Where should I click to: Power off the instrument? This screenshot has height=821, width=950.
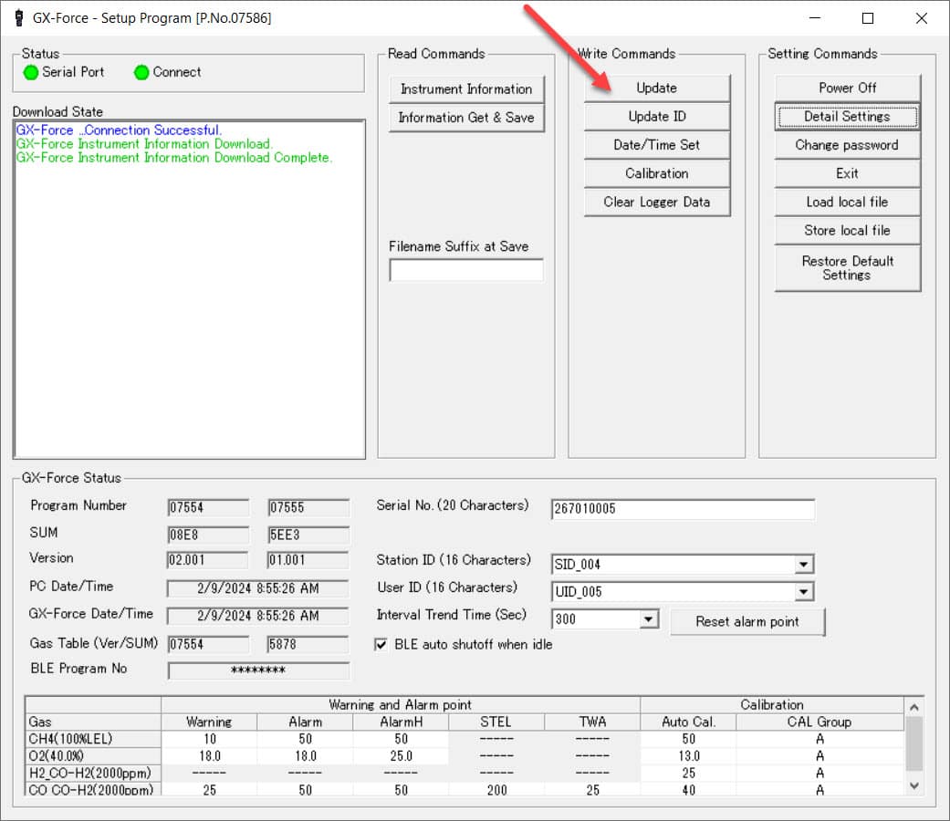click(845, 88)
